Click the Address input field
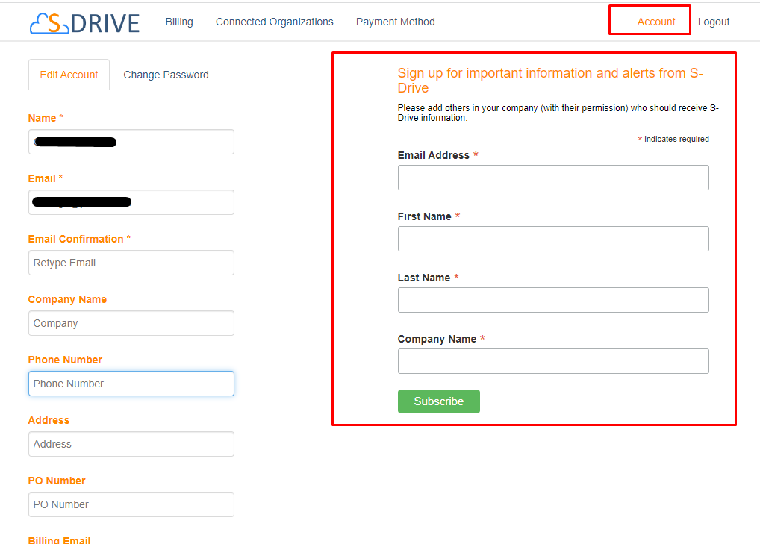The width and height of the screenshot is (760, 544). [131, 444]
